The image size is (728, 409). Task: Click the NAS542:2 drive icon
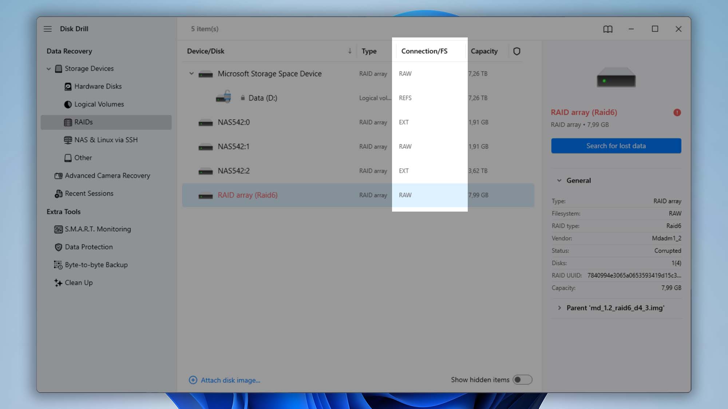206,171
